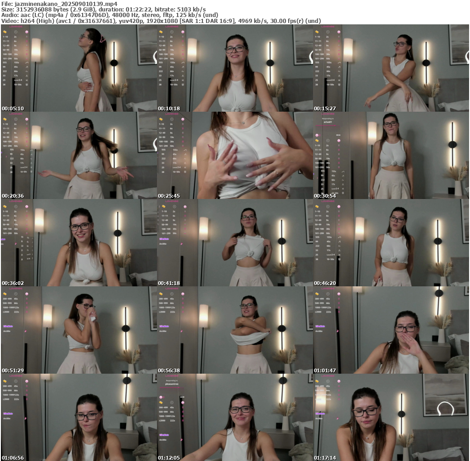The width and height of the screenshot is (470, 461).
Task: Click the thumbnail at 01:12:05
Action: tap(235, 417)
